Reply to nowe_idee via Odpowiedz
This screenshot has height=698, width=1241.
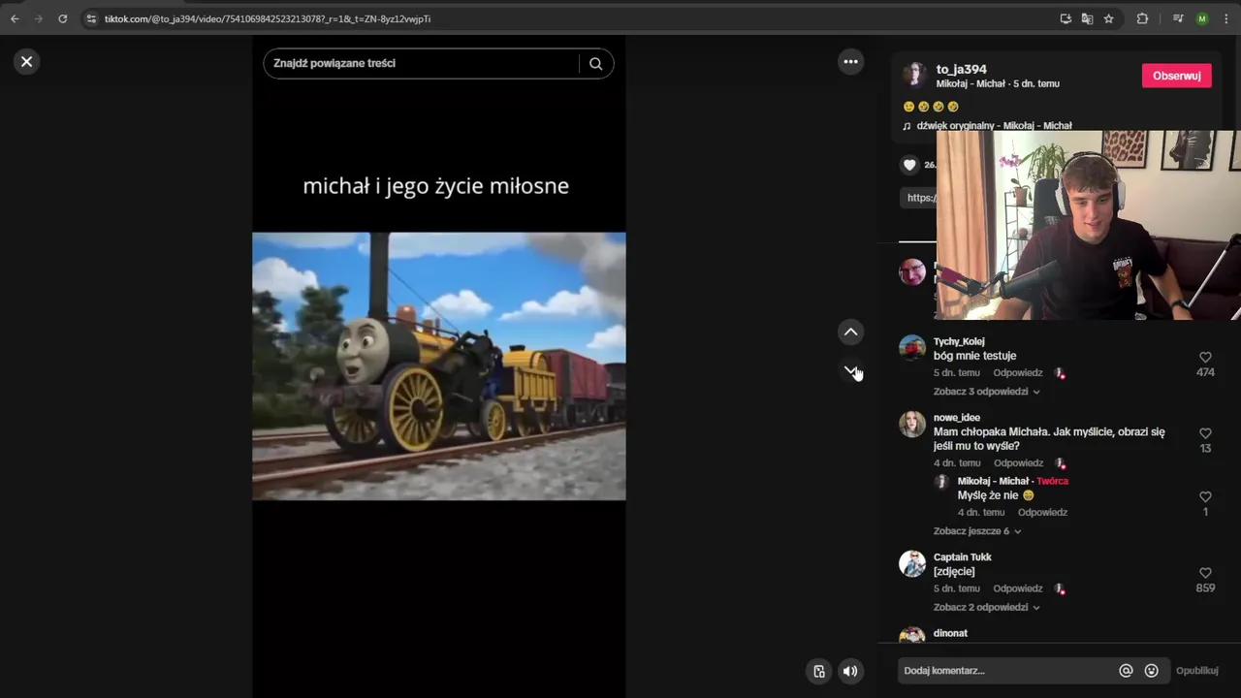tap(1018, 462)
